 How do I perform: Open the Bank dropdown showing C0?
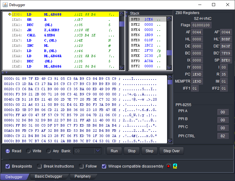tap(98, 151)
